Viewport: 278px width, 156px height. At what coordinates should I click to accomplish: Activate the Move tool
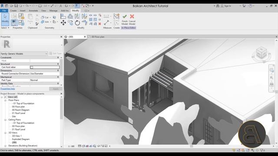(63, 23)
